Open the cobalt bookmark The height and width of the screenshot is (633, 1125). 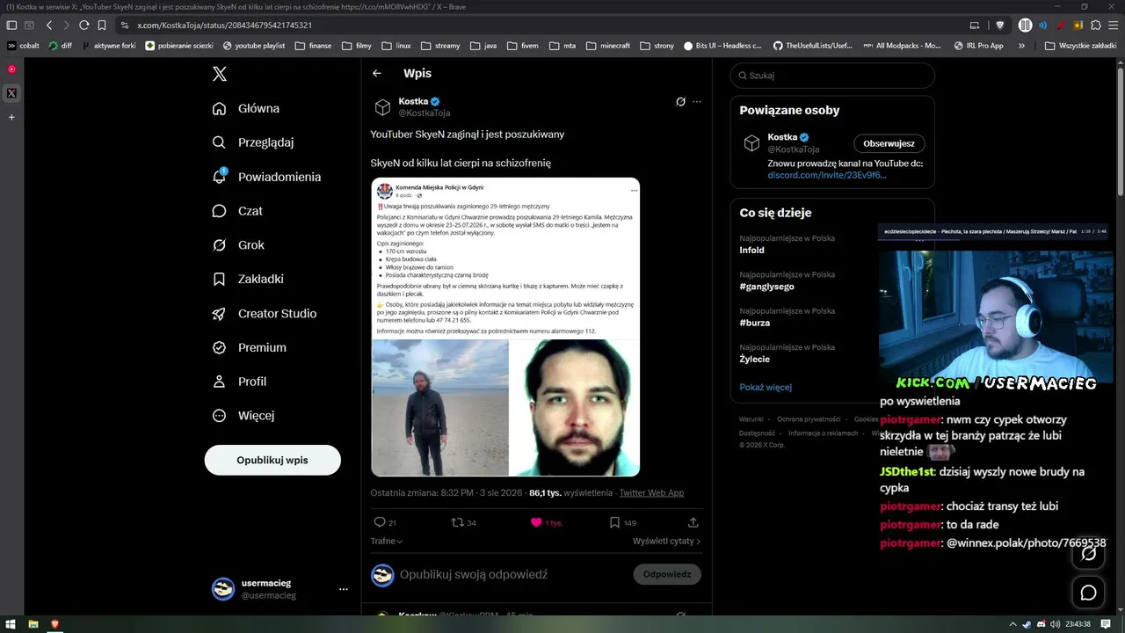24,46
